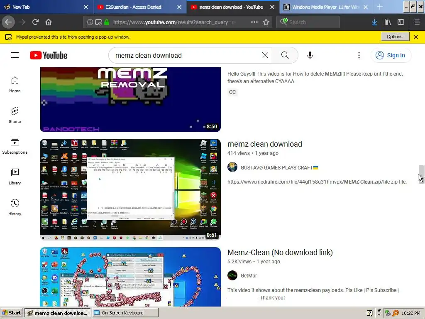Go back with the browser back arrow

coord(8,22)
